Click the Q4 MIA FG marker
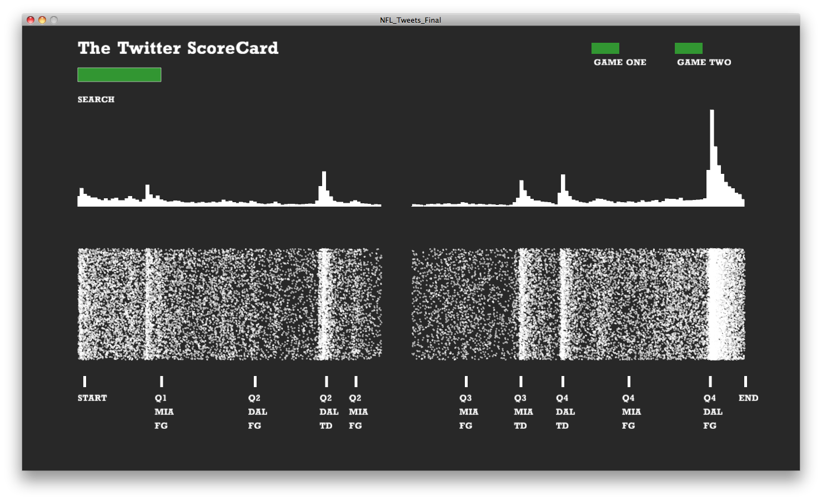Viewport: 822px width, 501px height. (x=629, y=382)
